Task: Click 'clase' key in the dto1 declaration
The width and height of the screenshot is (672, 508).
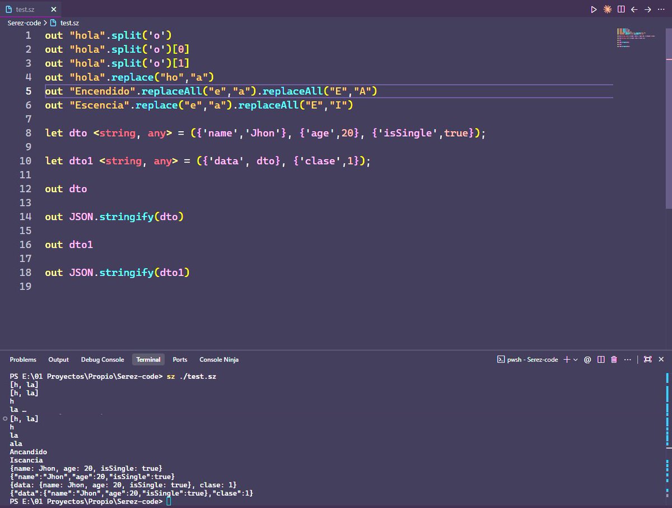Action: [320, 161]
